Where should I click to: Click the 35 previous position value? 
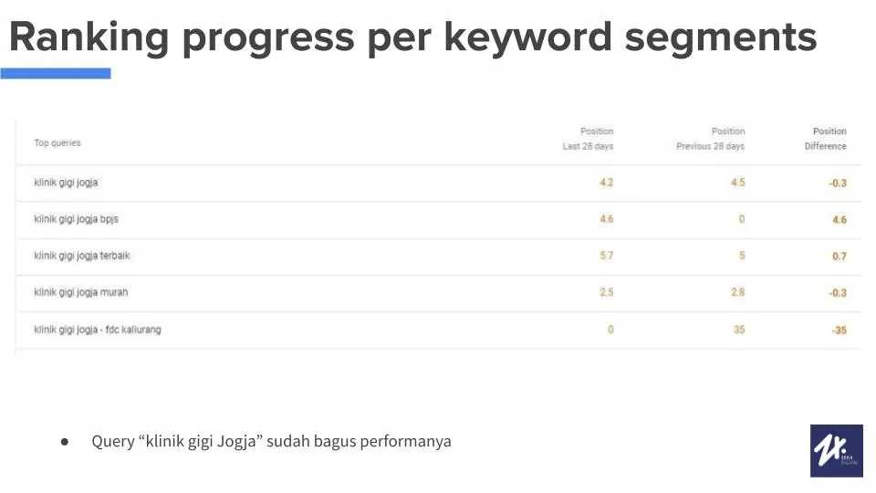(738, 330)
